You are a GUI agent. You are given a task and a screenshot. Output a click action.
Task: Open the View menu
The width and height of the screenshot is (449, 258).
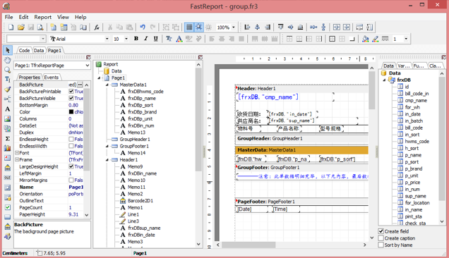point(63,17)
